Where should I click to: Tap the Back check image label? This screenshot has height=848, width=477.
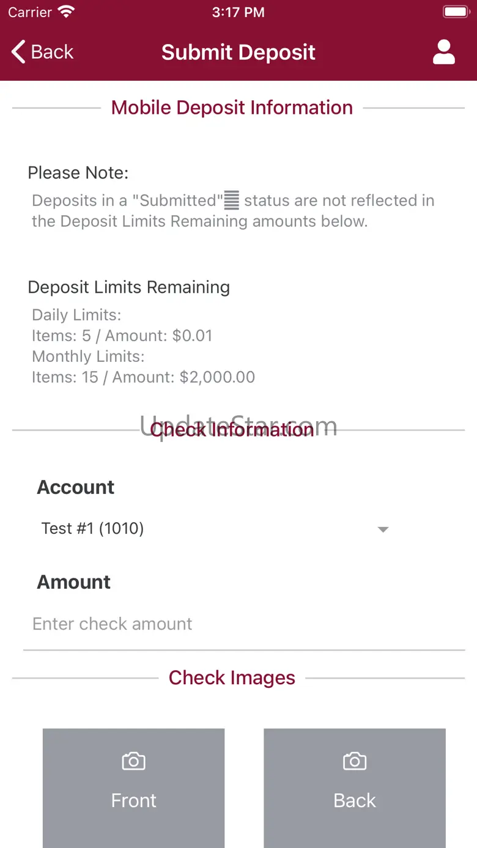pyautogui.click(x=355, y=800)
